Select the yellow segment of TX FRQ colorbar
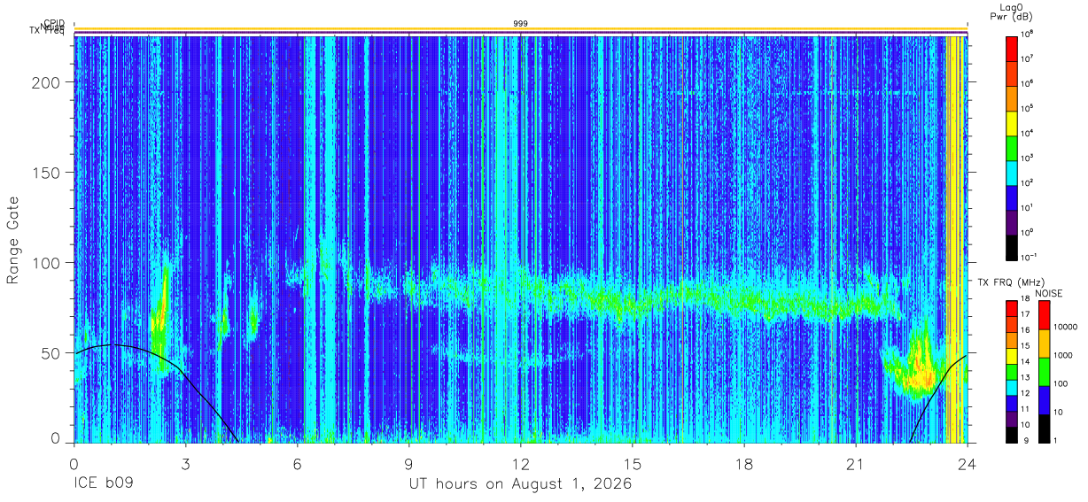 click(x=1011, y=355)
